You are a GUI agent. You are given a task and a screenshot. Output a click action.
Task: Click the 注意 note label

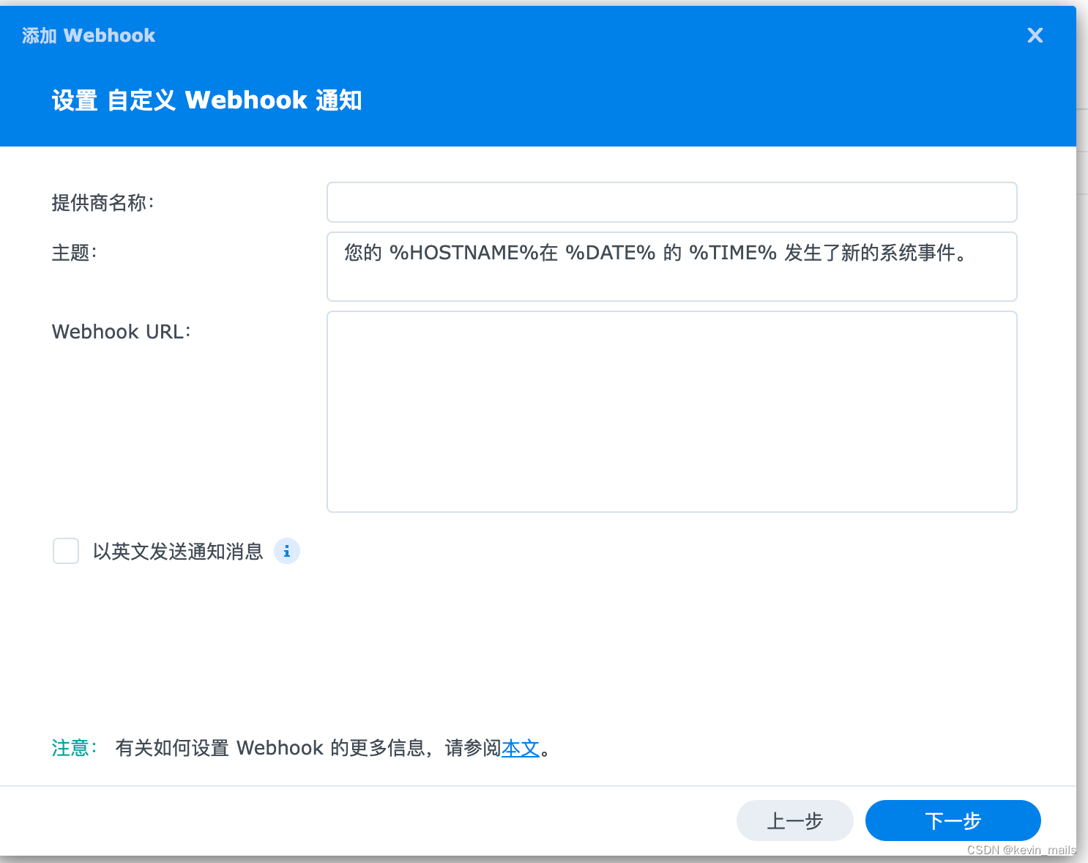(x=74, y=748)
